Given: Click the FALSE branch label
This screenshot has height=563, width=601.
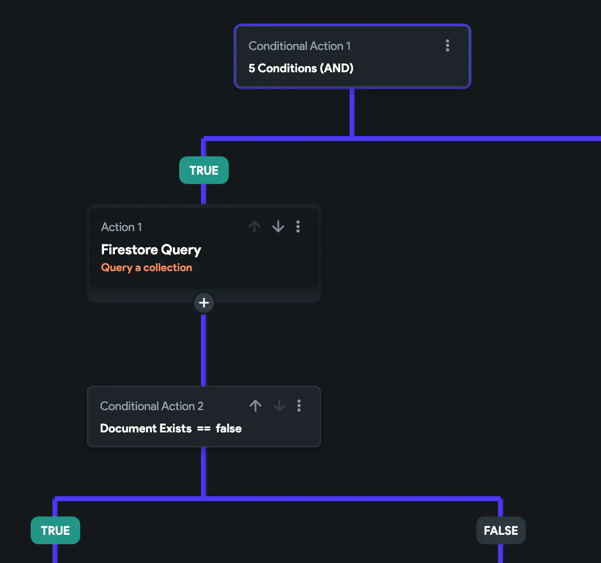Looking at the screenshot, I should coord(501,530).
